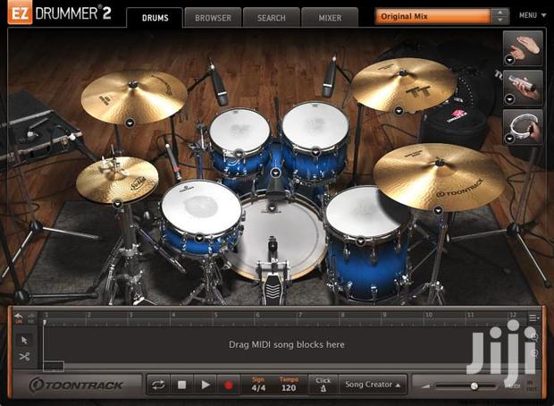The height and width of the screenshot is (406, 554).
Task: Switch to the Browser tab
Action: pyautogui.click(x=213, y=17)
